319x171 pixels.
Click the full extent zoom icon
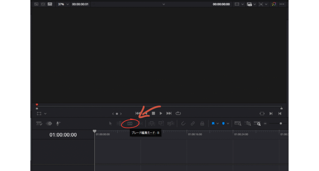[238, 123]
